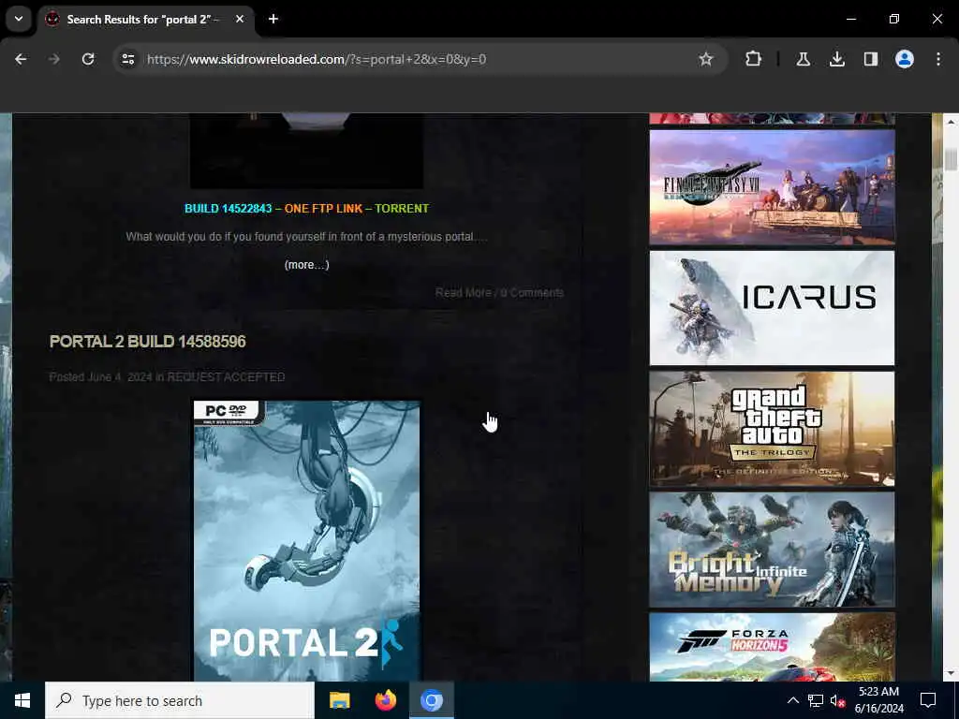Click the Chrome taskbar icon
Screen dimensions: 959x719
[431, 700]
